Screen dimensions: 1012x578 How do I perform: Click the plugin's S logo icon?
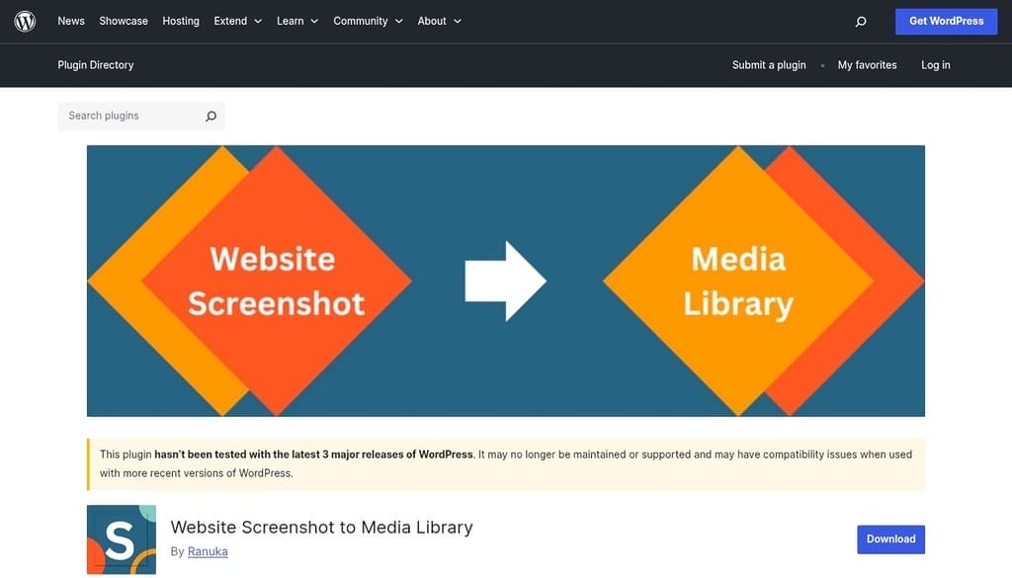(x=122, y=539)
